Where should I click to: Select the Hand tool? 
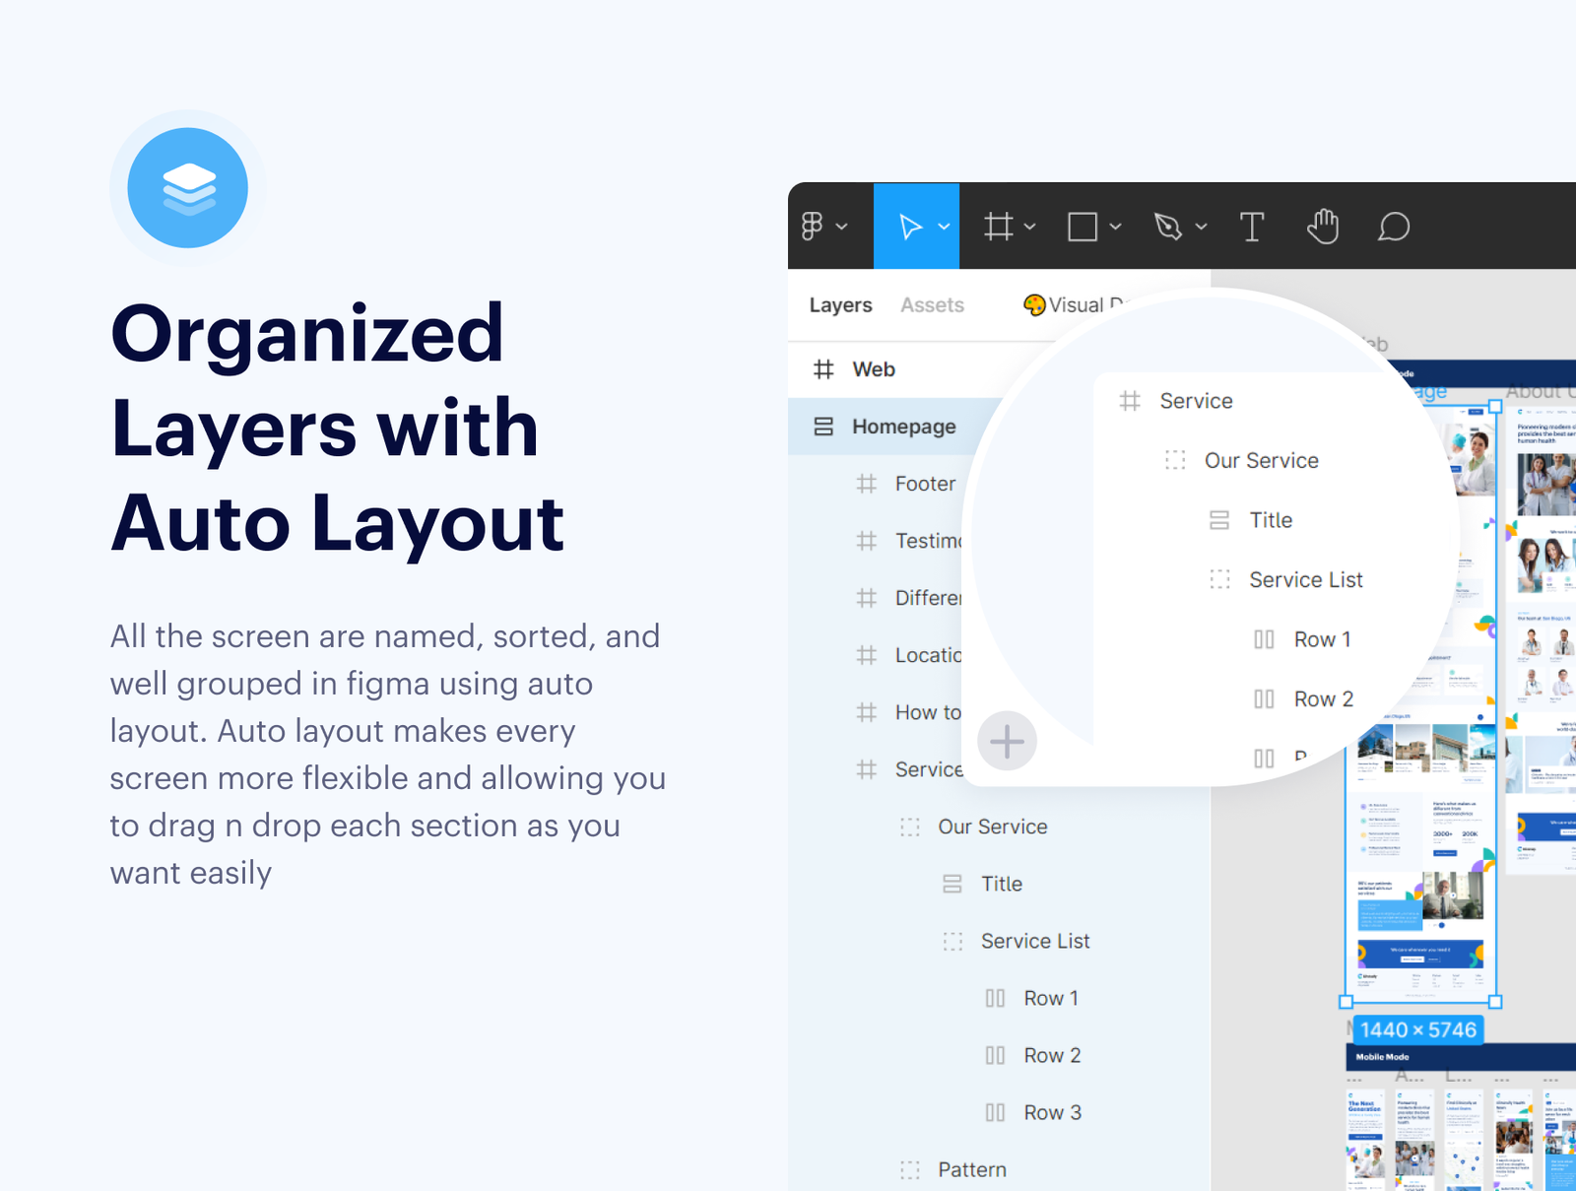click(x=1323, y=227)
